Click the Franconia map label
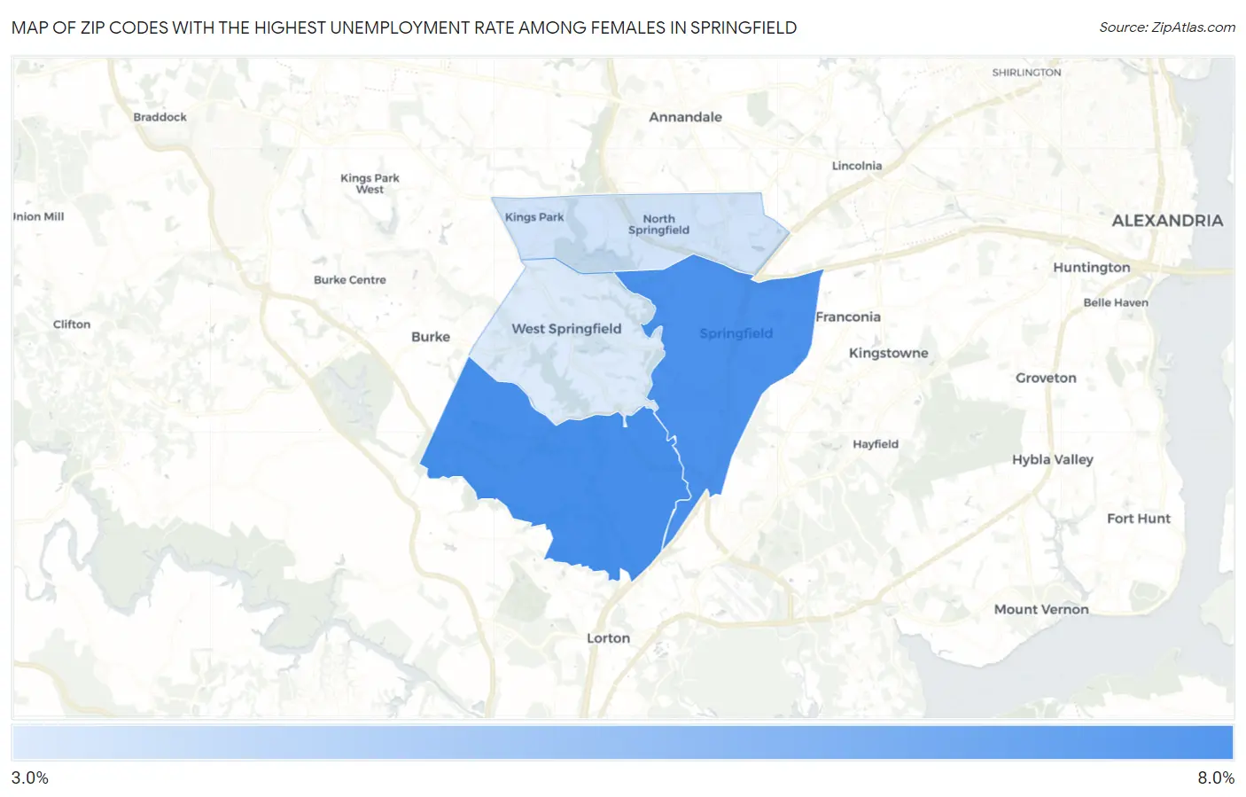Screen dimensions: 1246x797 pos(848,316)
